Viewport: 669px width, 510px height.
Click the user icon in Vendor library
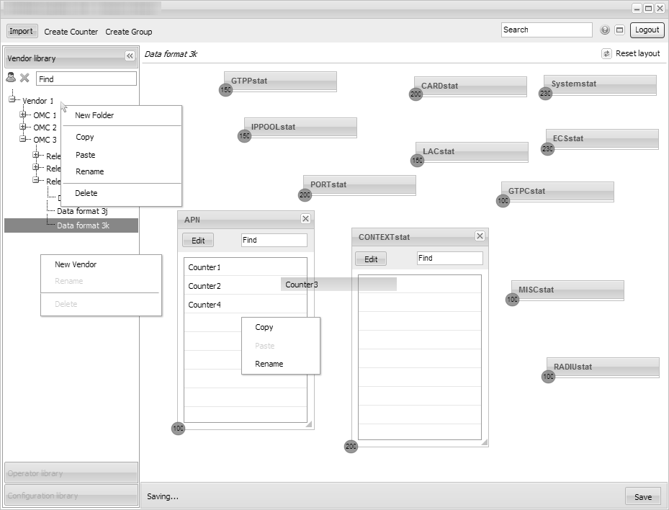11,78
